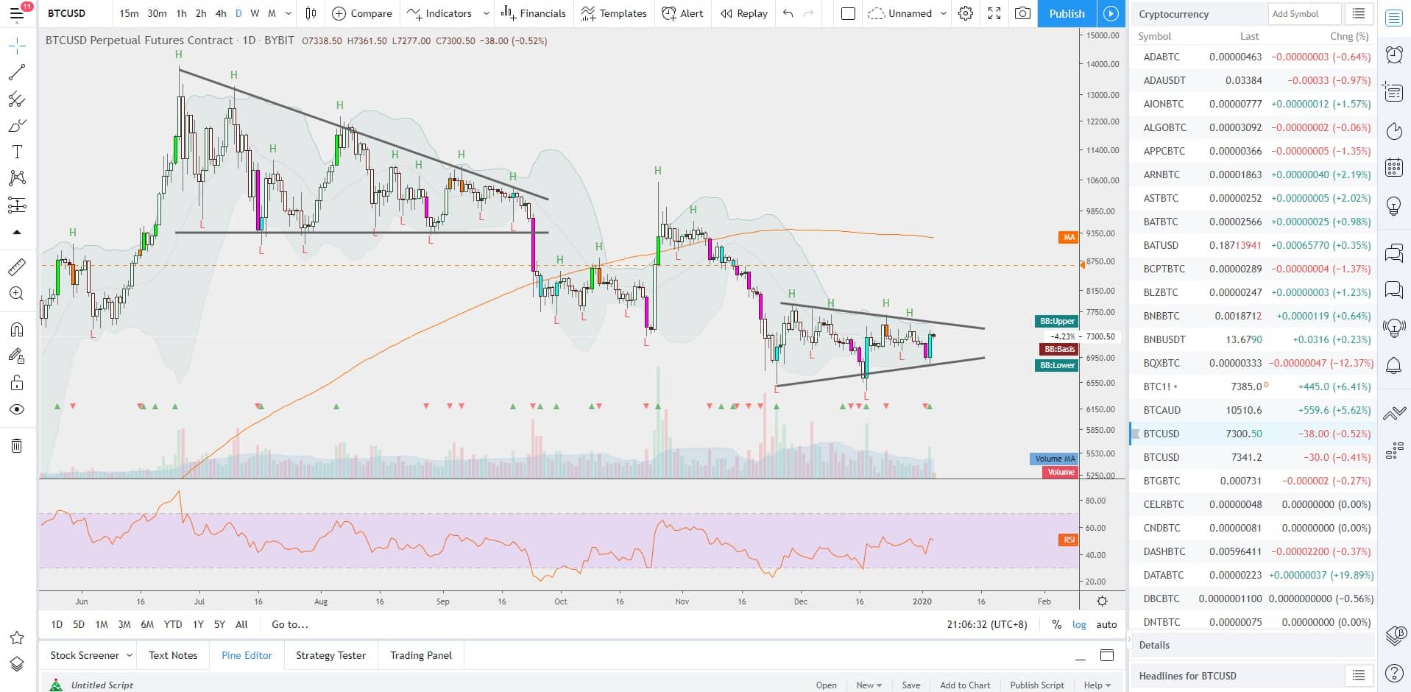Viewport: 1411px width, 692px height.
Task: Open chart type candles selector
Action: tap(311, 13)
